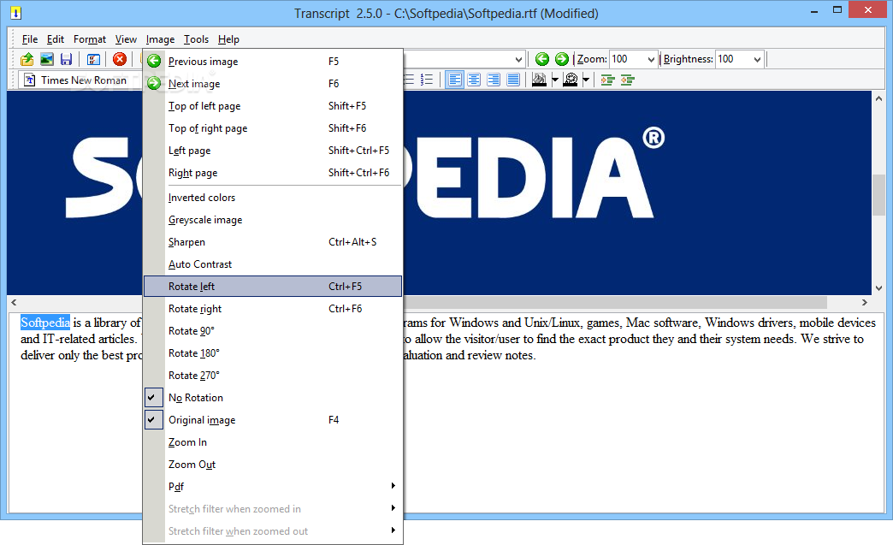
Task: Open the options checklist toolbar icon
Action: pos(93,59)
